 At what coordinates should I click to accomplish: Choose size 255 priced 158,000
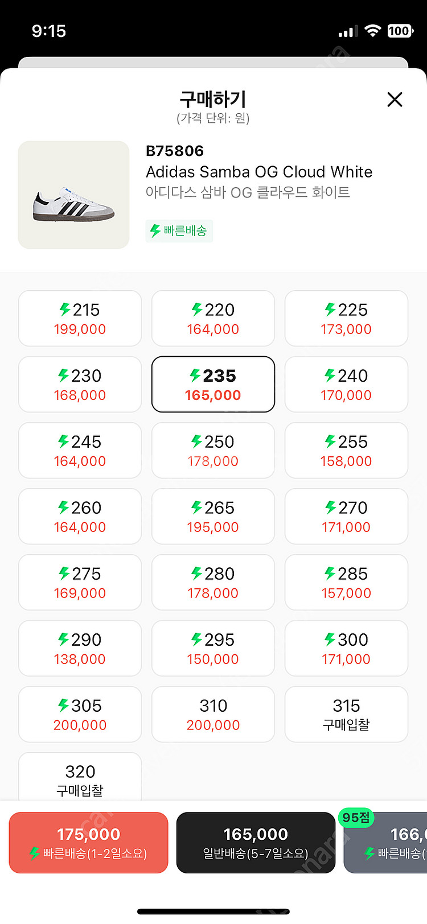[x=346, y=451]
